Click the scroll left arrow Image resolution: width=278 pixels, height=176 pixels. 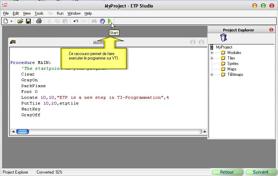point(13,132)
